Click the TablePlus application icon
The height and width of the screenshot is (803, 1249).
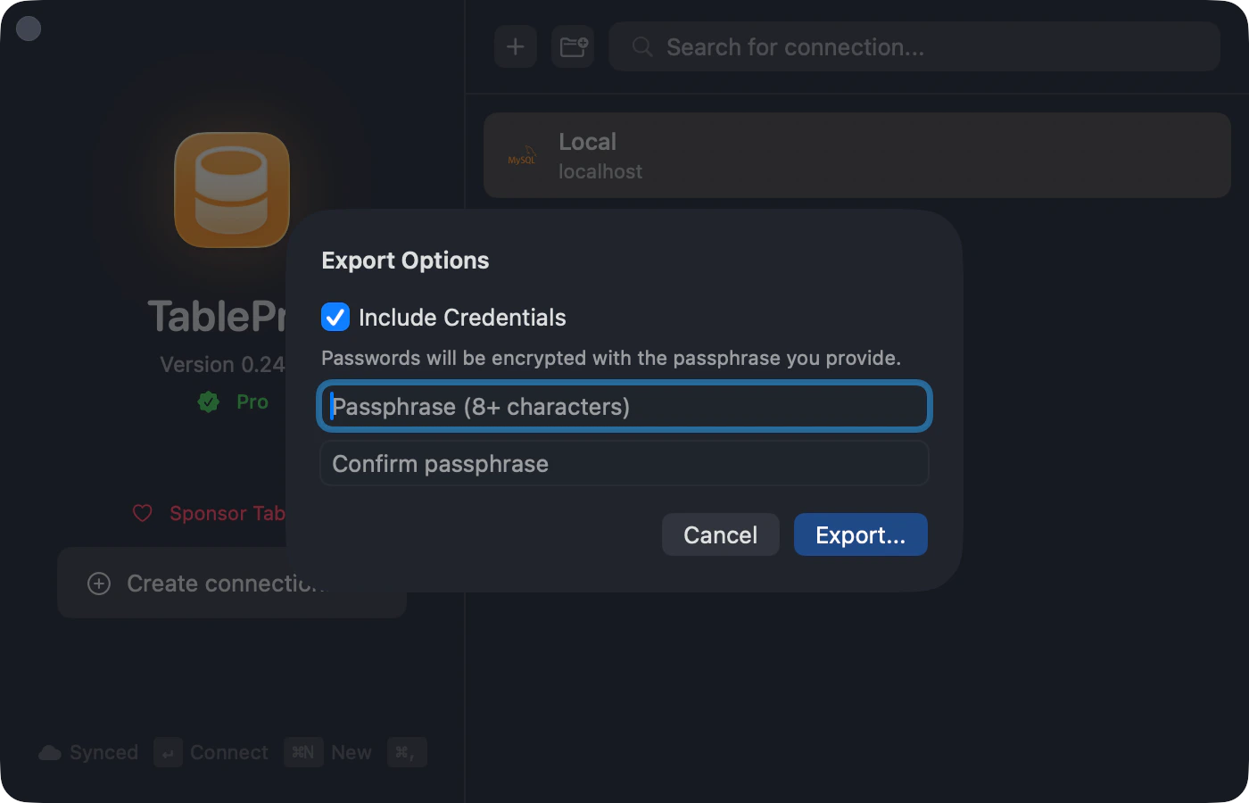pos(231,190)
